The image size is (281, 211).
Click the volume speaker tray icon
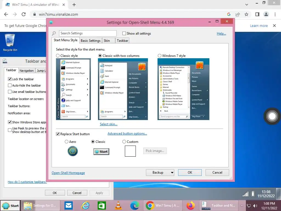coord(255,206)
